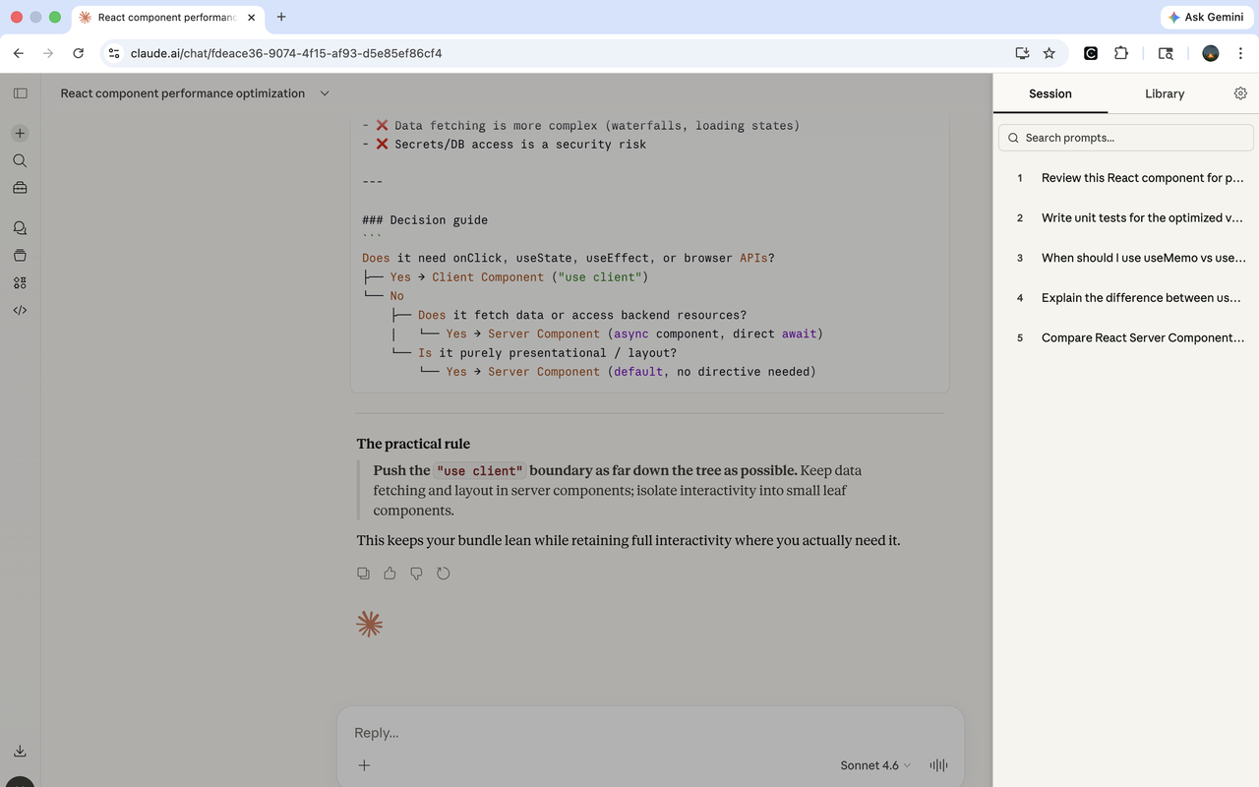The image size is (1259, 787).
Task: Go back with browser back arrow
Action: [19, 53]
